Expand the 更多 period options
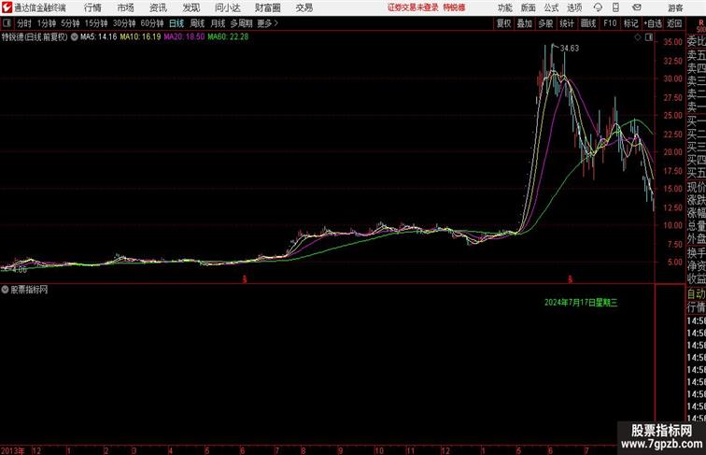 click(x=267, y=23)
